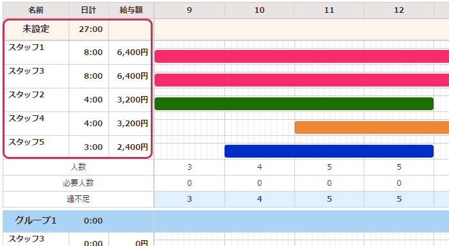This screenshot has height=246, width=449.
Task: Select the orange shift bar of スタッフ4
Action: [371, 127]
